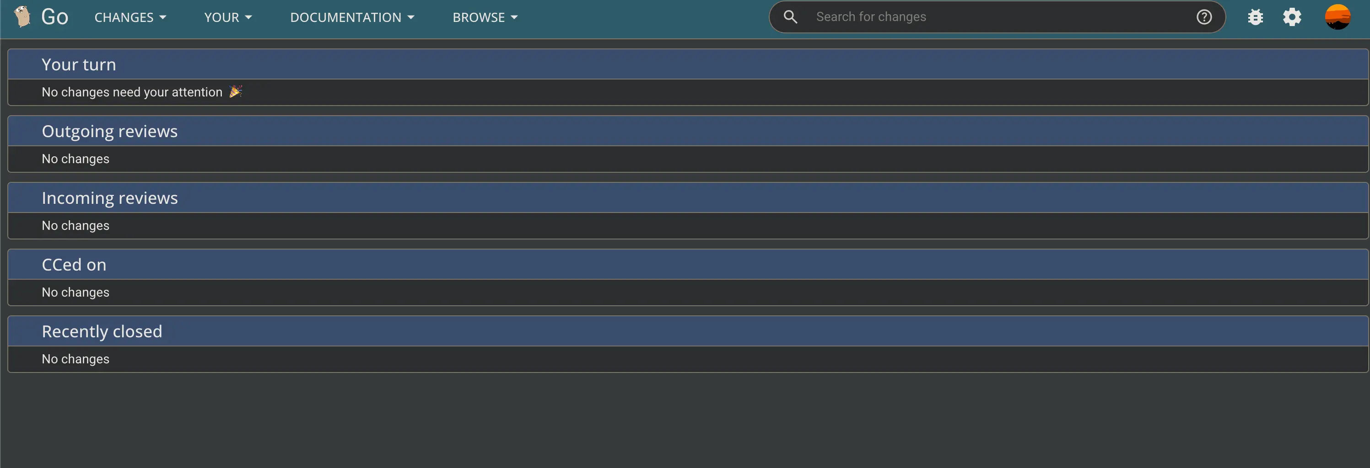
Task: Click the report bug icon
Action: 1255,16
